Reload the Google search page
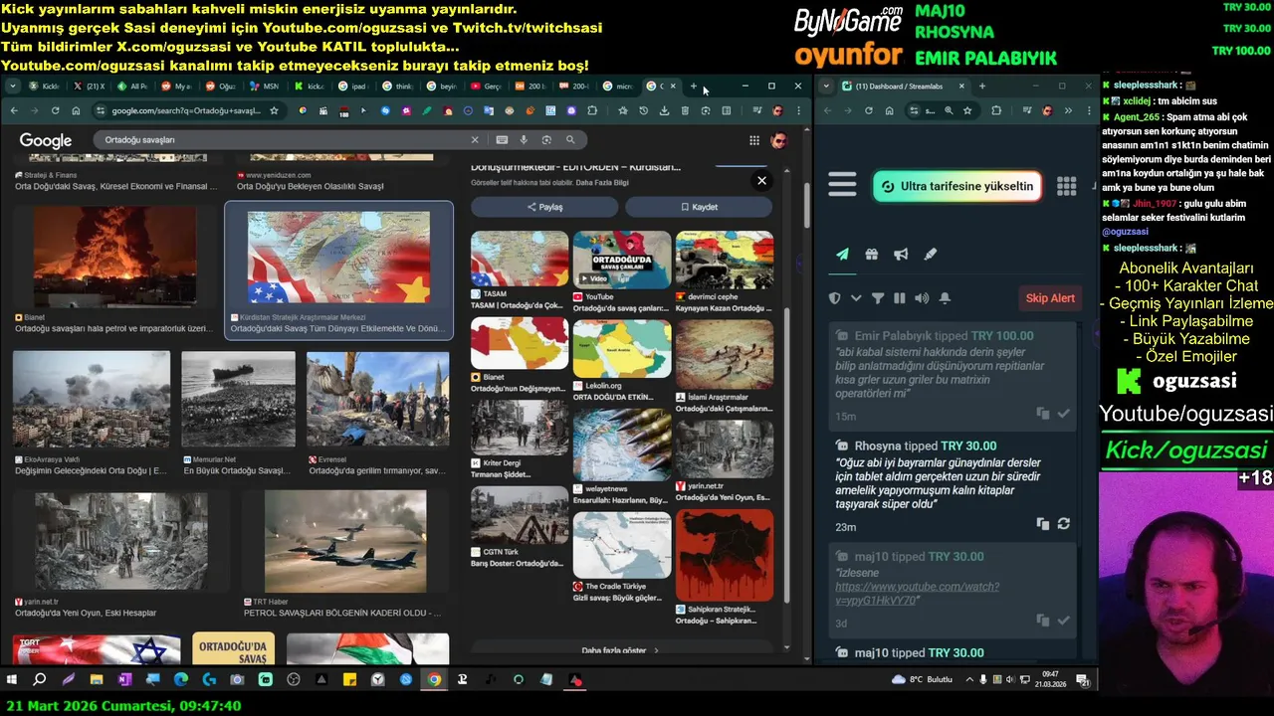This screenshot has width=1274, height=716. coord(55,110)
